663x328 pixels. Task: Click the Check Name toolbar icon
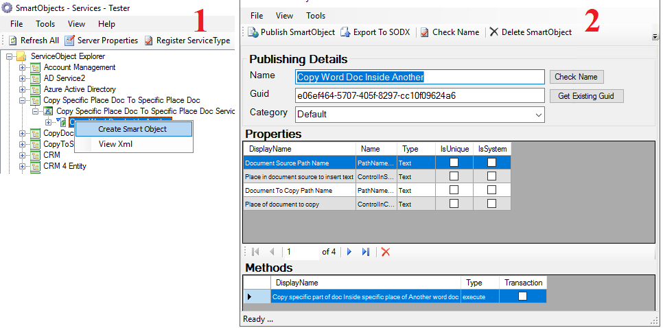[425, 32]
